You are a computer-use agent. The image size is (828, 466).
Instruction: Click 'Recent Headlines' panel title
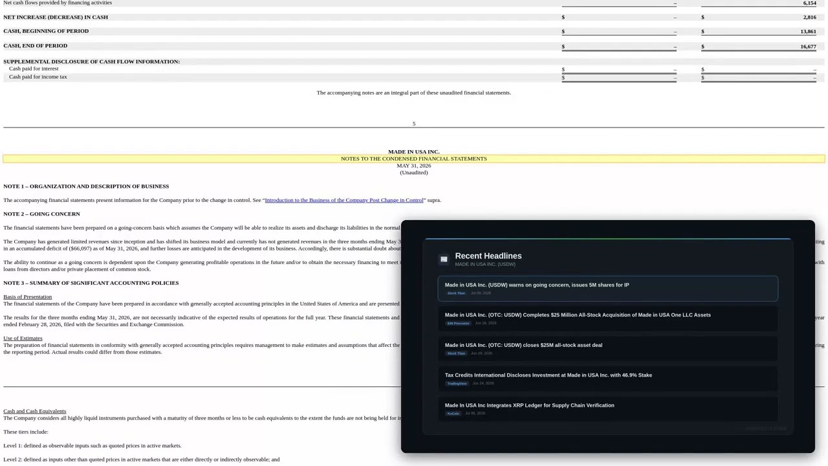click(488, 256)
